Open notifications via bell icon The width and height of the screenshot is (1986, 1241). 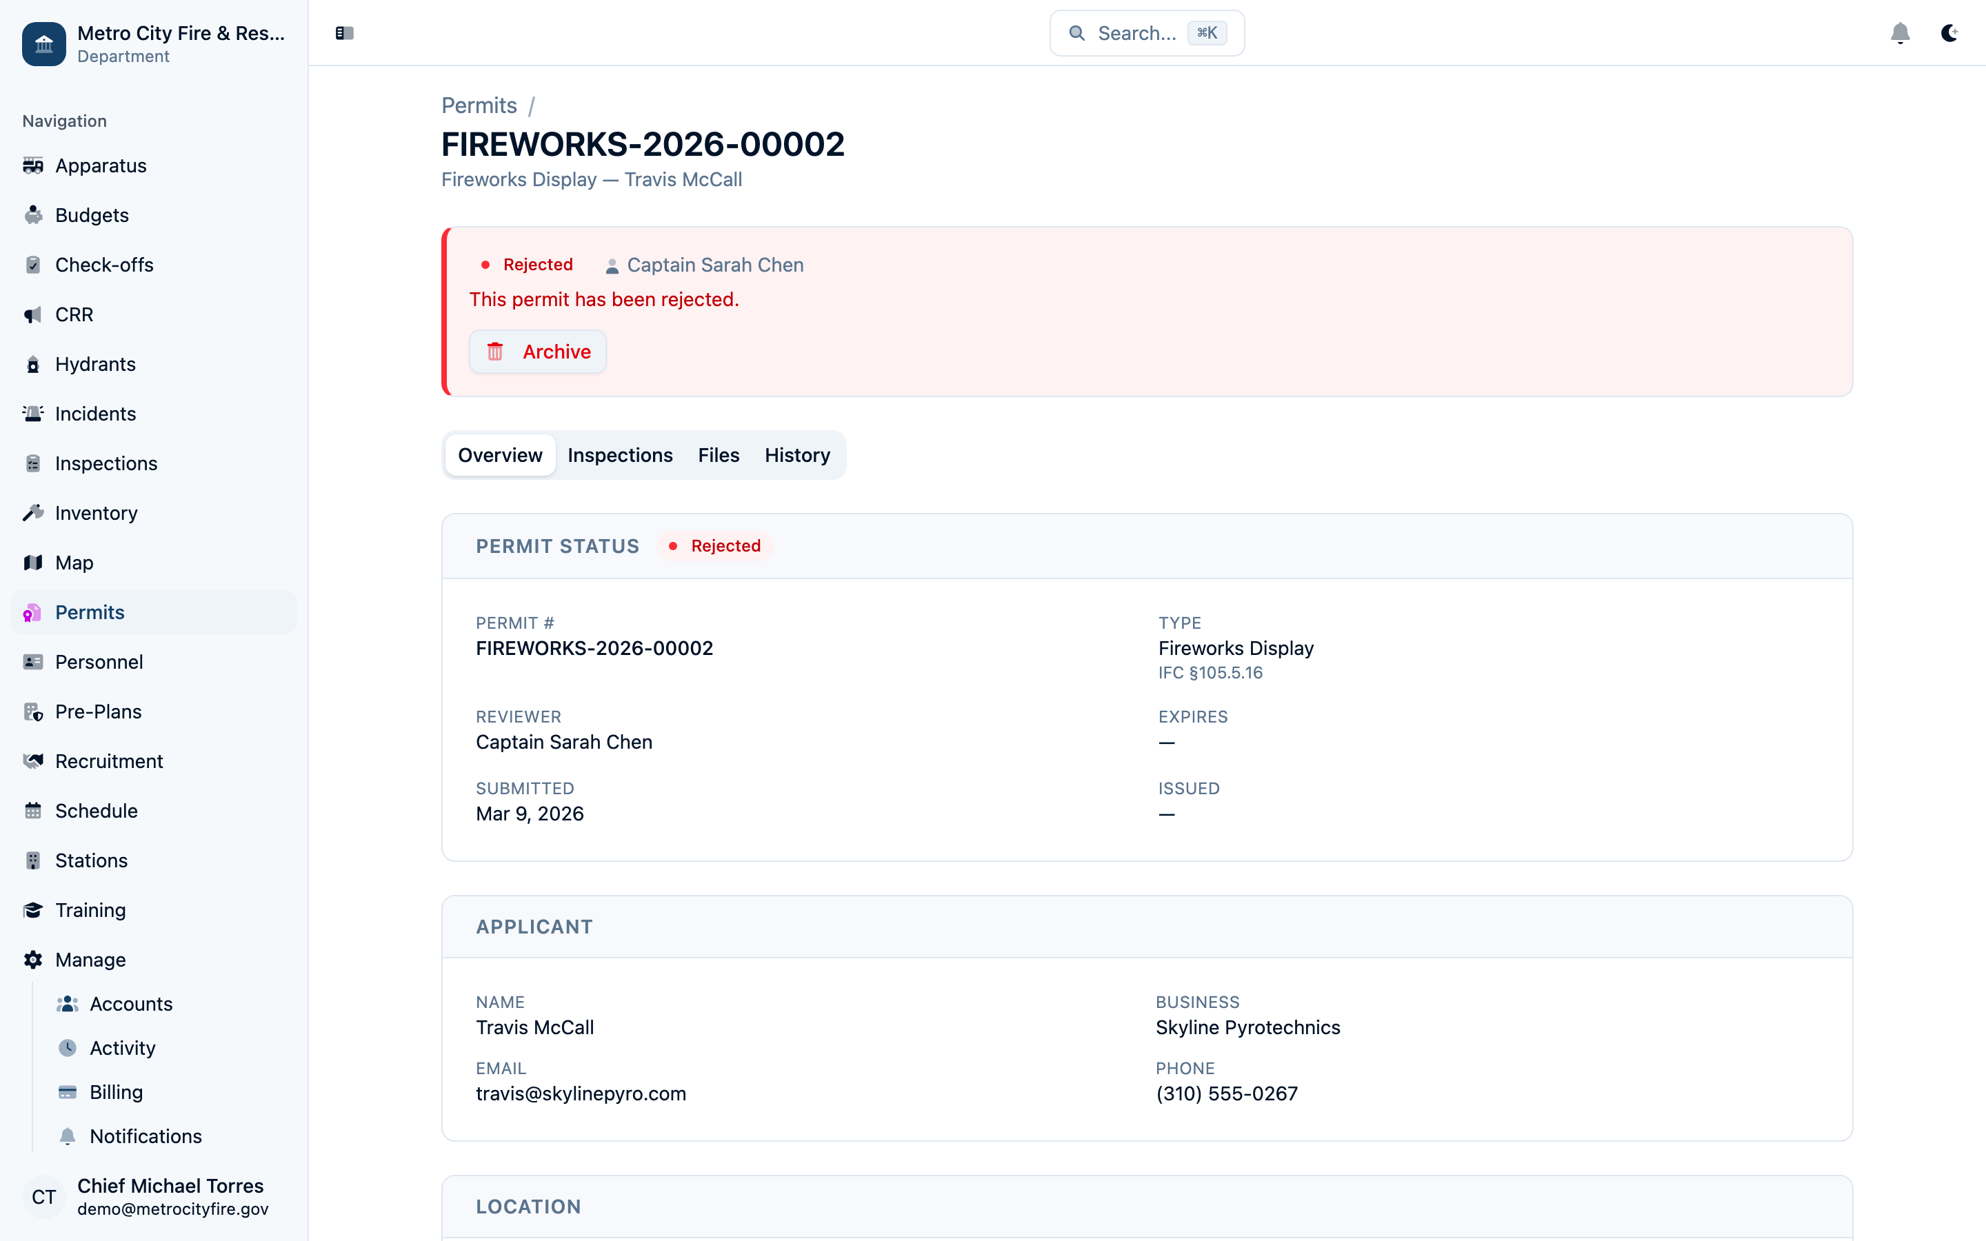point(1900,33)
